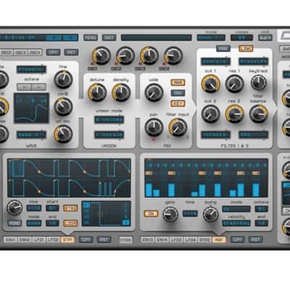Open the filter 2 type dropdown above keytrack
Screen dimensions: 290x290
pos(254,62)
